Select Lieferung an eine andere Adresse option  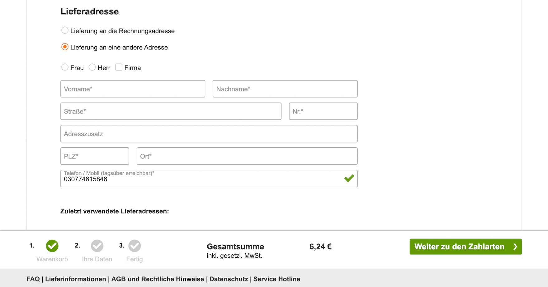pos(65,47)
